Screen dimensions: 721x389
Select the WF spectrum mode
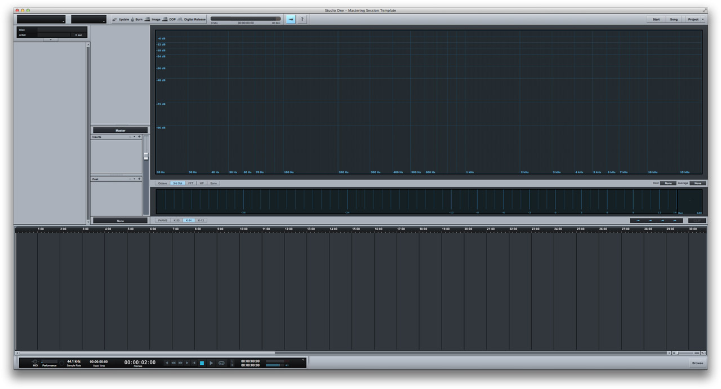(202, 183)
